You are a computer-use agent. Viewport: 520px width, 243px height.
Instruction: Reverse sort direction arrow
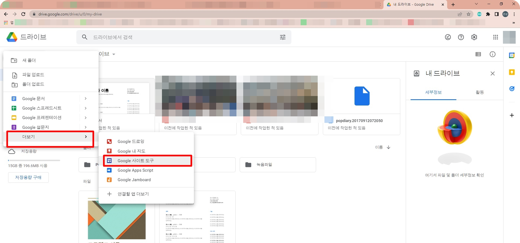389,147
